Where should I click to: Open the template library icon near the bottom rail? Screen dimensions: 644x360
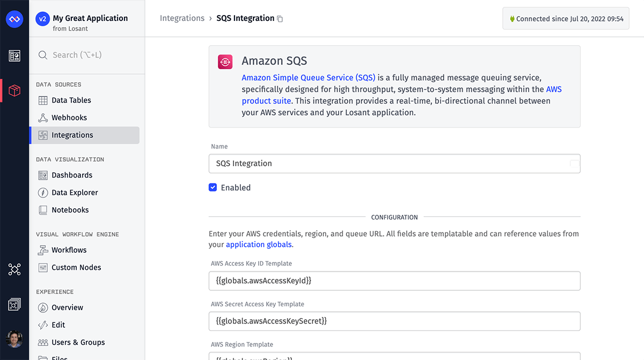(14, 304)
